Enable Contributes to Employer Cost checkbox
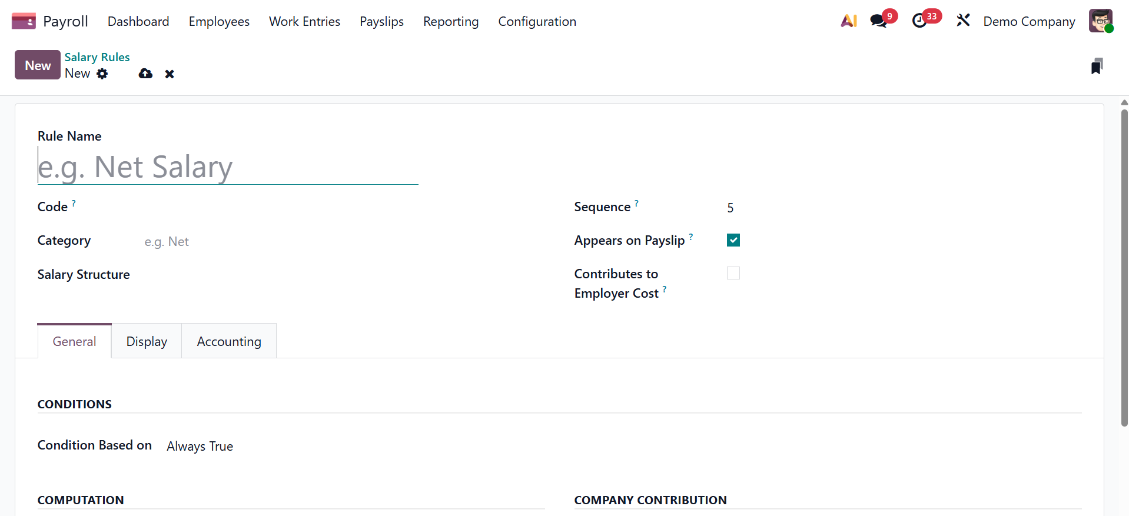The image size is (1129, 516). [733, 273]
